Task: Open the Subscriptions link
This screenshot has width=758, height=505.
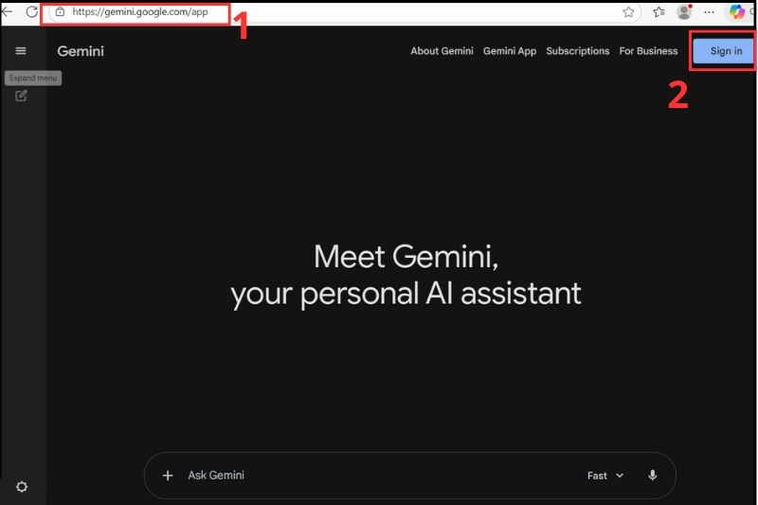Action: [578, 51]
